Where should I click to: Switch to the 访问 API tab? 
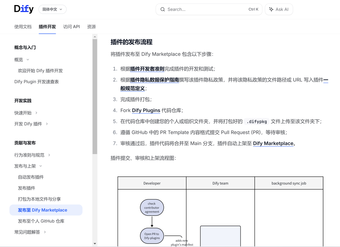71,27
